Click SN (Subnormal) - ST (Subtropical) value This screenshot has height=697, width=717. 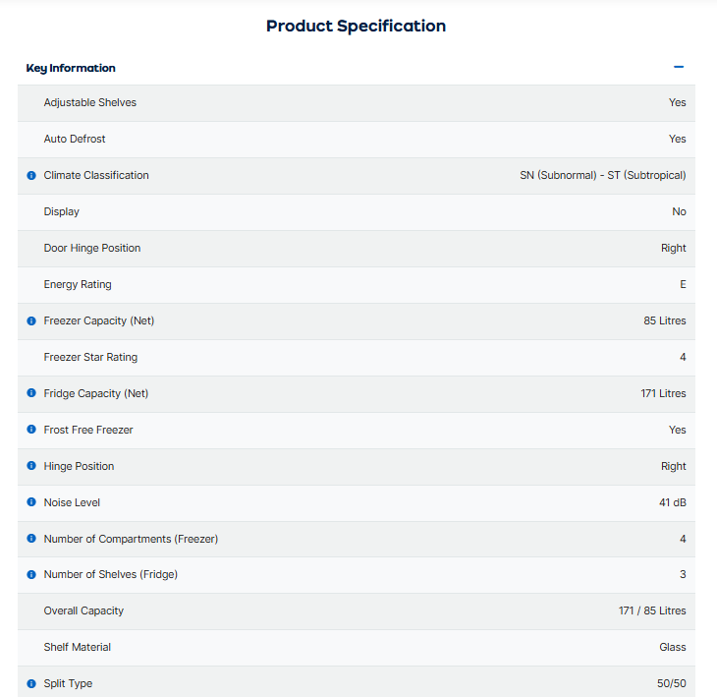click(x=603, y=175)
